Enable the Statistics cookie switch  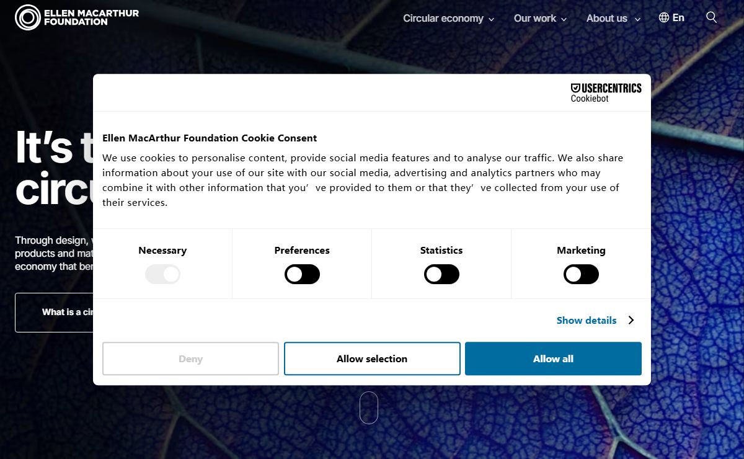tap(441, 274)
